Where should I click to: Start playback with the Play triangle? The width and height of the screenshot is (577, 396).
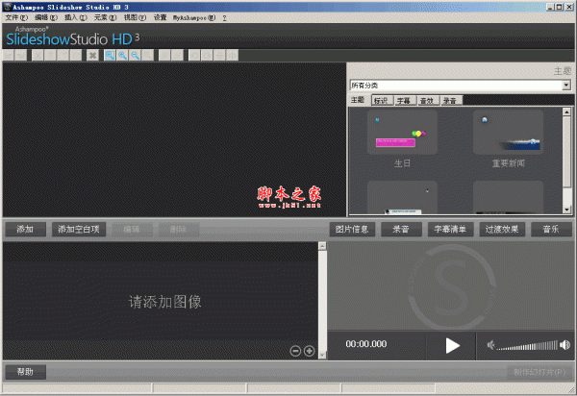point(452,346)
